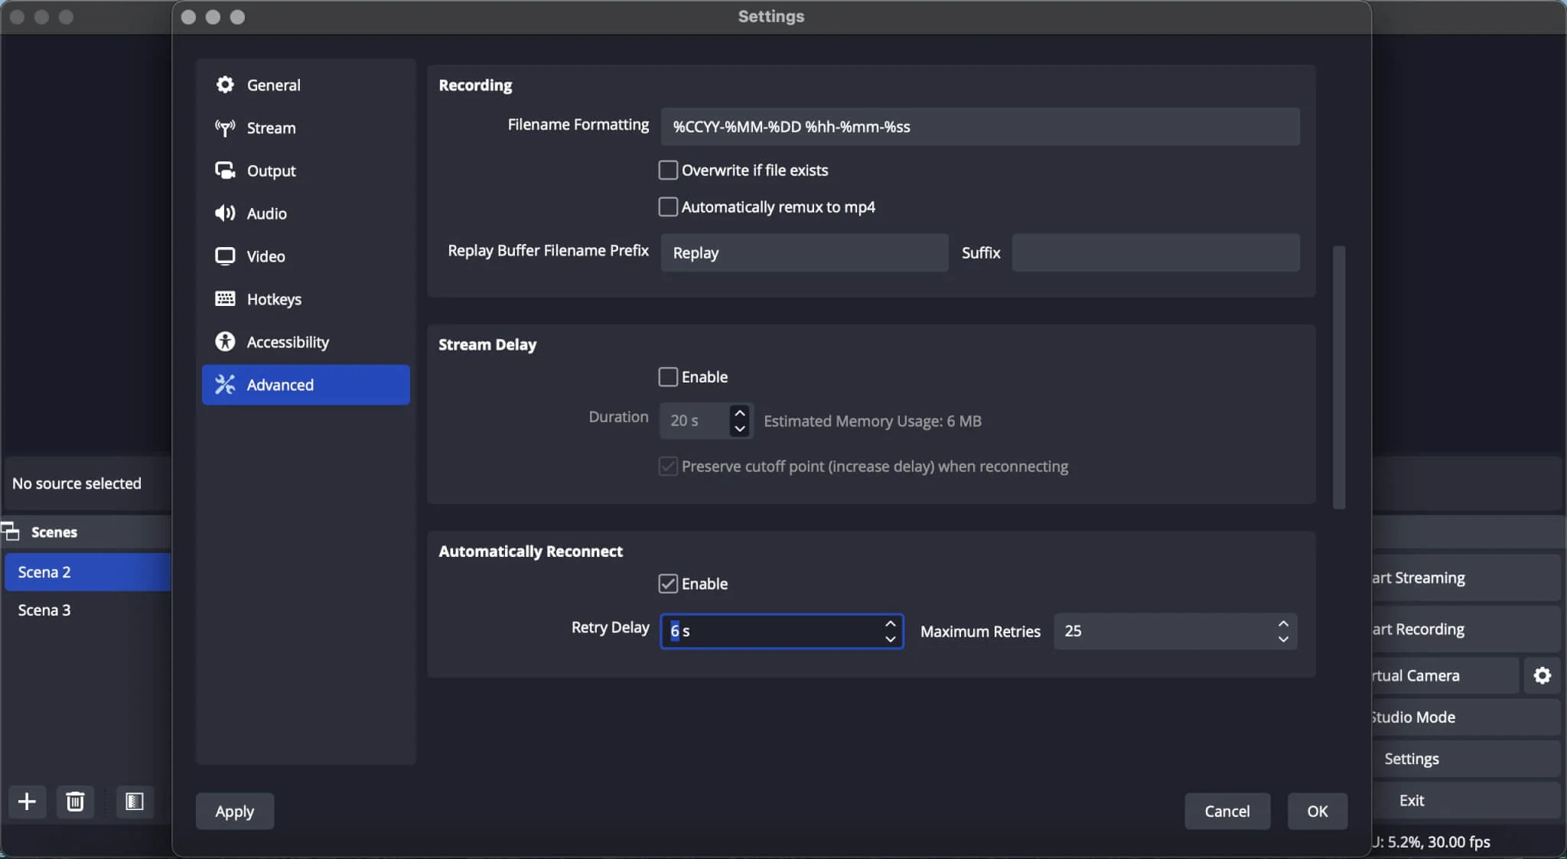The height and width of the screenshot is (859, 1567).
Task: Add a new scene with plus icon
Action: pyautogui.click(x=27, y=802)
